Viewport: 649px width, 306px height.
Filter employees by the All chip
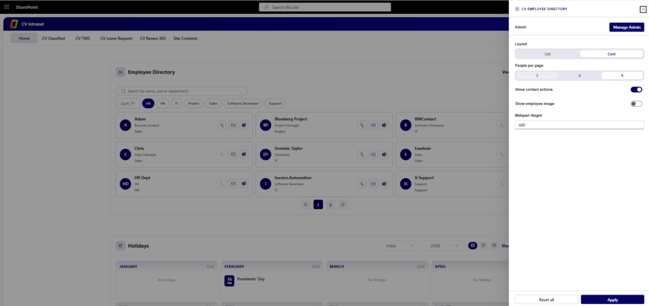148,104
